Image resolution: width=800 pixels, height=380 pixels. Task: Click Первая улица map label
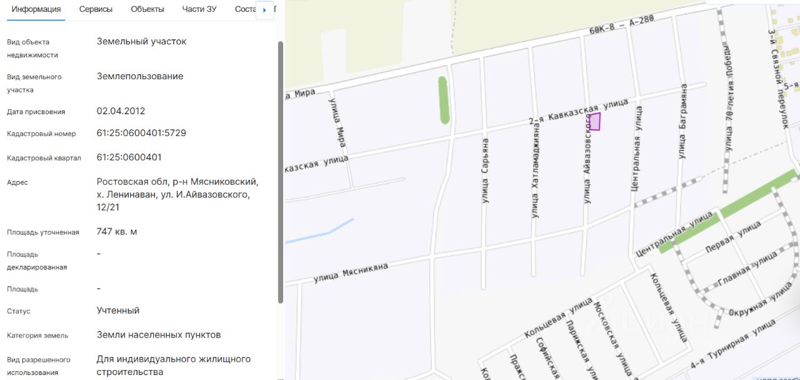click(732, 236)
